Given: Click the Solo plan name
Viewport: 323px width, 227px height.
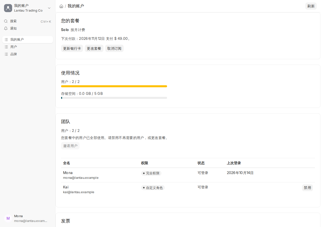Looking at the screenshot, I should 65,30.
